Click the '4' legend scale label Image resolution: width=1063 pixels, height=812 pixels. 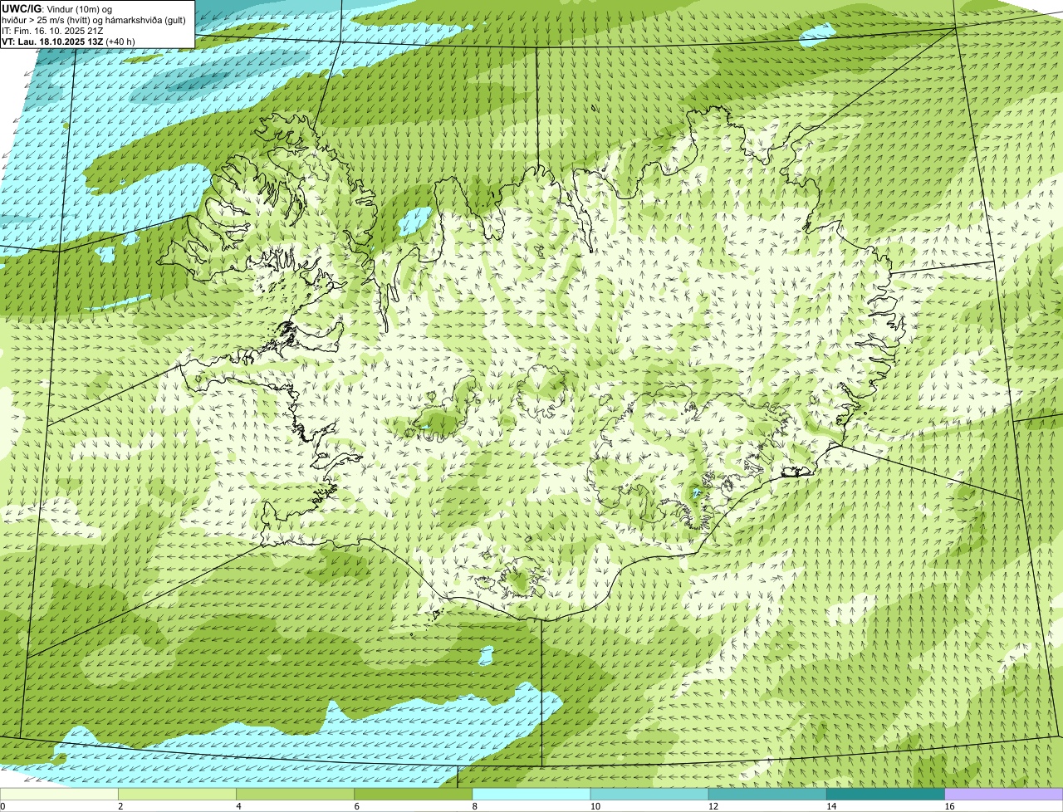tap(238, 806)
